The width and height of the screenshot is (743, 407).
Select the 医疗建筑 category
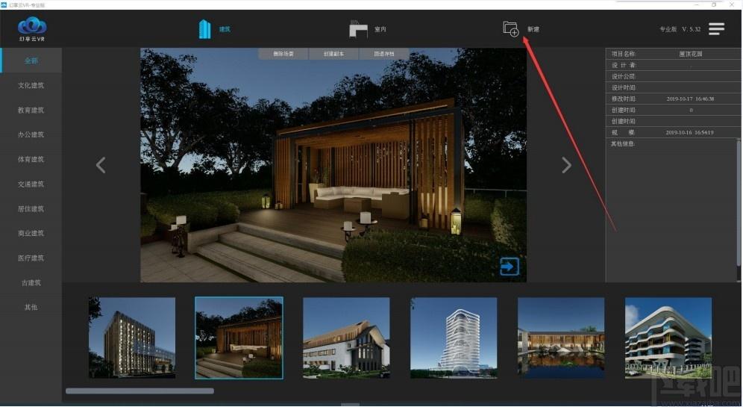[31, 258]
